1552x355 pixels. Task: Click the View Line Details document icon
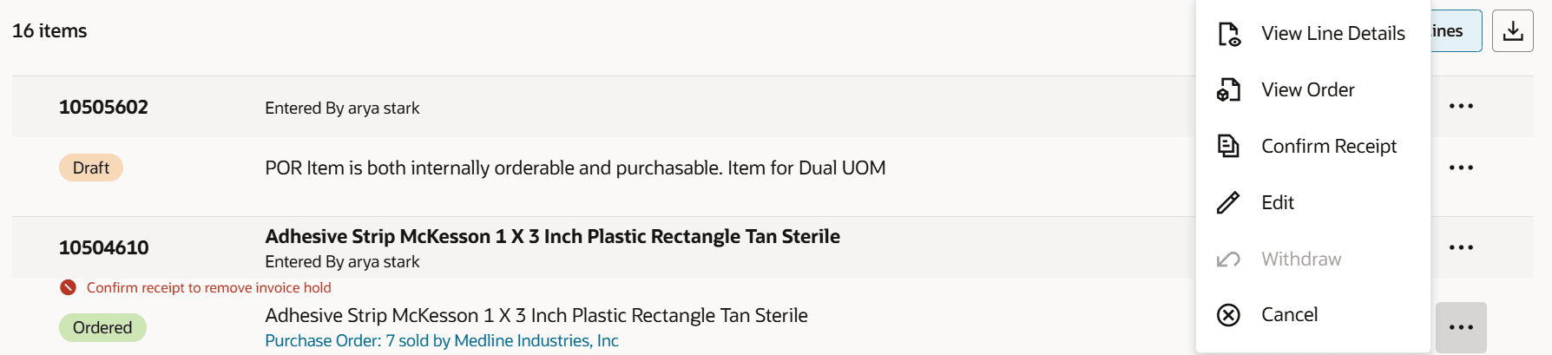pos(1229,34)
